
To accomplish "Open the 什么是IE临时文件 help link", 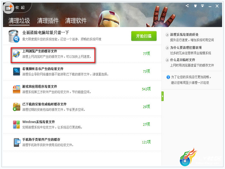I will point(183,60).
